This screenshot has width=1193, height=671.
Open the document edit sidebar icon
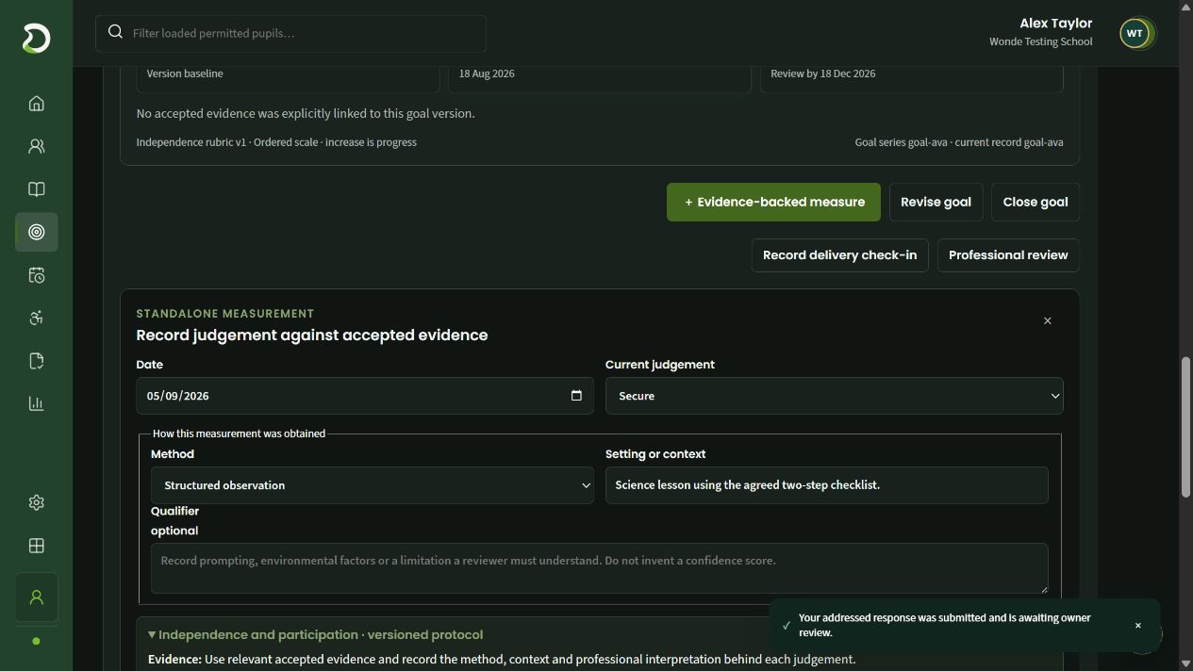(36, 361)
